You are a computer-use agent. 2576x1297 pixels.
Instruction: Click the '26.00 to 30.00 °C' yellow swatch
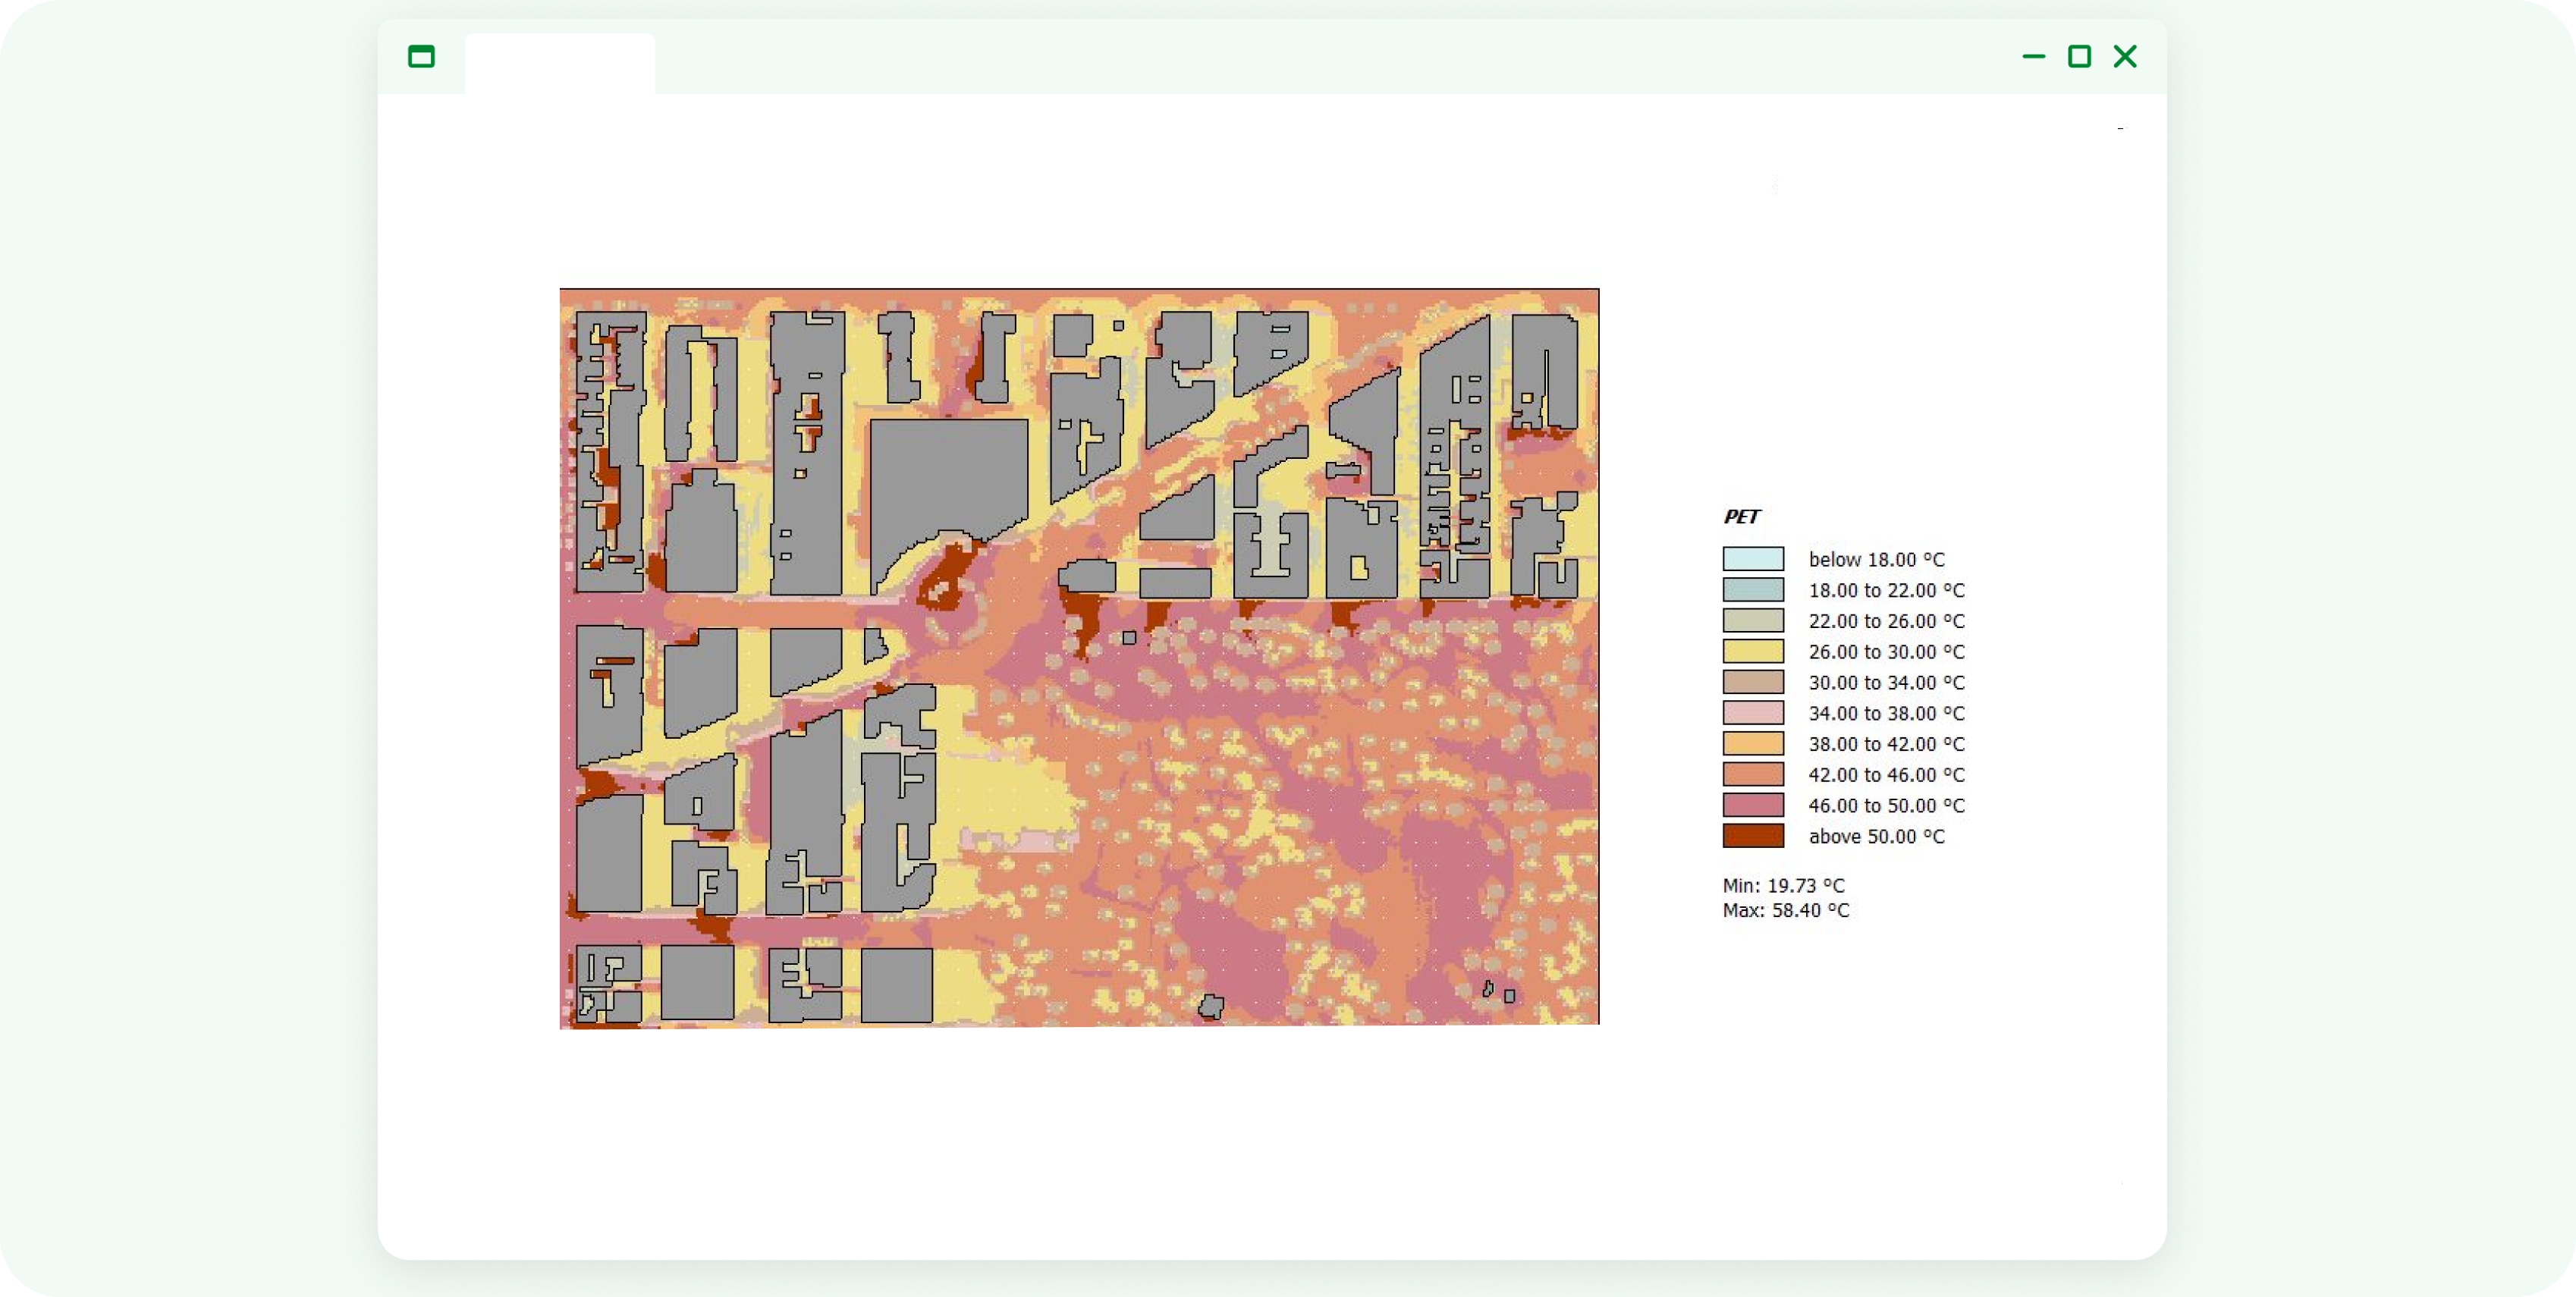click(x=1752, y=651)
